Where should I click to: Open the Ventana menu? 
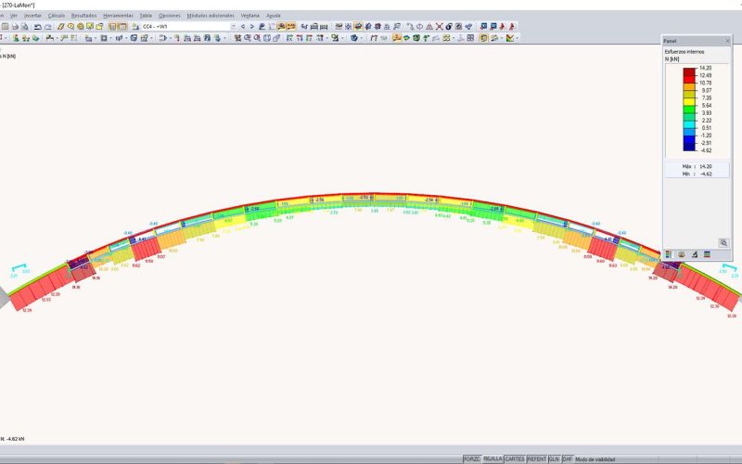pyautogui.click(x=250, y=16)
